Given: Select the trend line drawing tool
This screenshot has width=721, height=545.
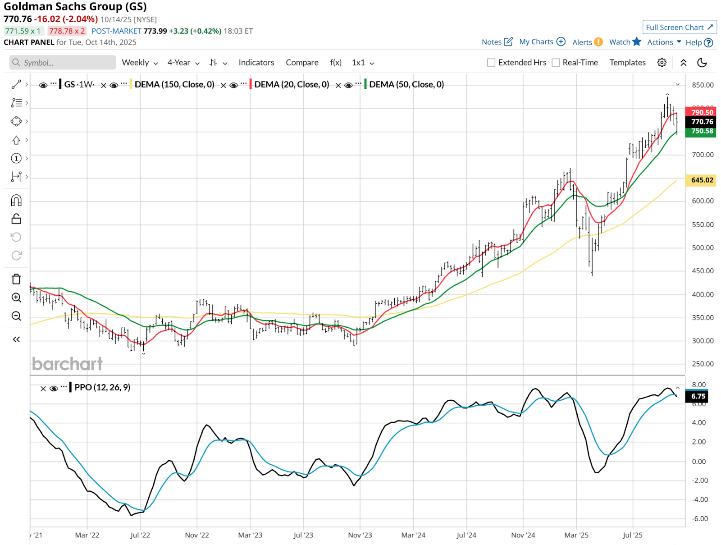Looking at the screenshot, I should click(x=16, y=84).
